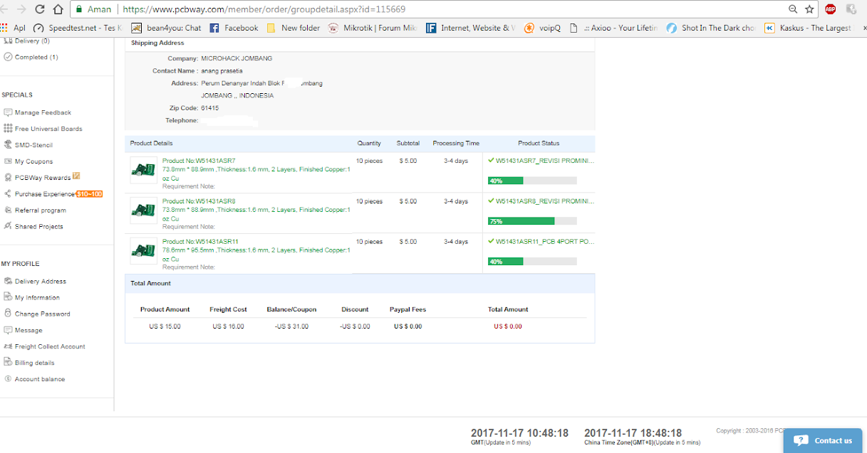867x453 pixels.
Task: Click the Contact us button
Action: [825, 440]
